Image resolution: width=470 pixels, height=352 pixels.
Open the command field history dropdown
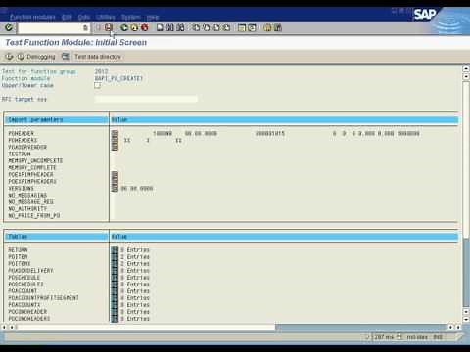click(85, 28)
